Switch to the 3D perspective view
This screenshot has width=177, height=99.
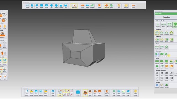tap(85, 93)
